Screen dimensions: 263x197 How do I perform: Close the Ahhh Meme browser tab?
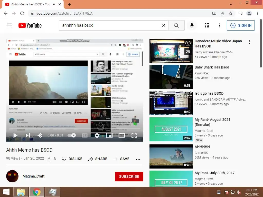pos(60,4)
